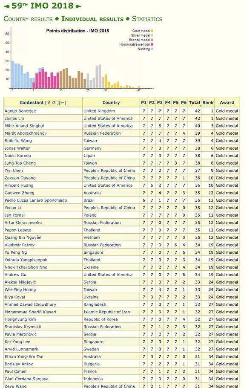The height and width of the screenshot is (388, 247).
Task: Open Pedro Lucas Lanaro Sponchiado link
Action: coord(36,200)
